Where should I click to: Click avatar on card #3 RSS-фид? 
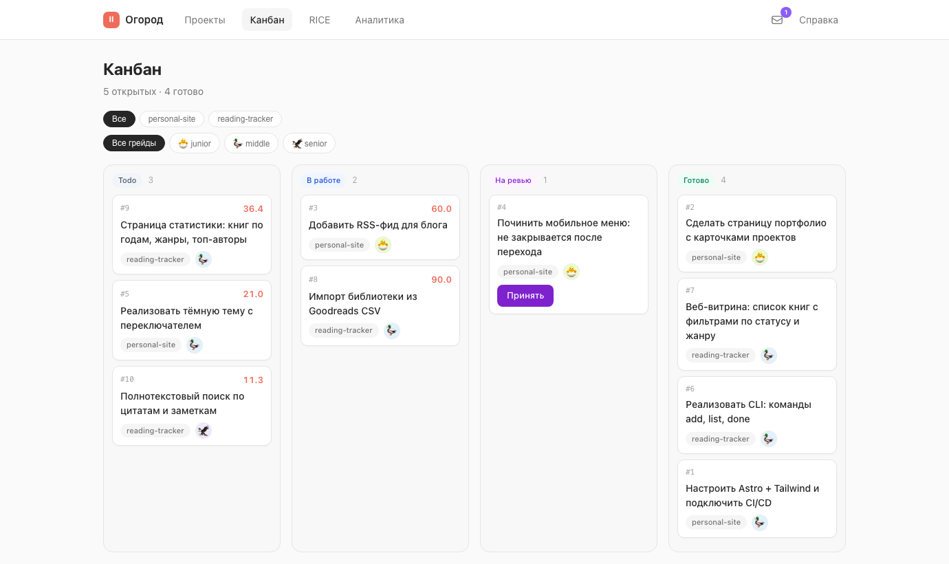point(383,245)
